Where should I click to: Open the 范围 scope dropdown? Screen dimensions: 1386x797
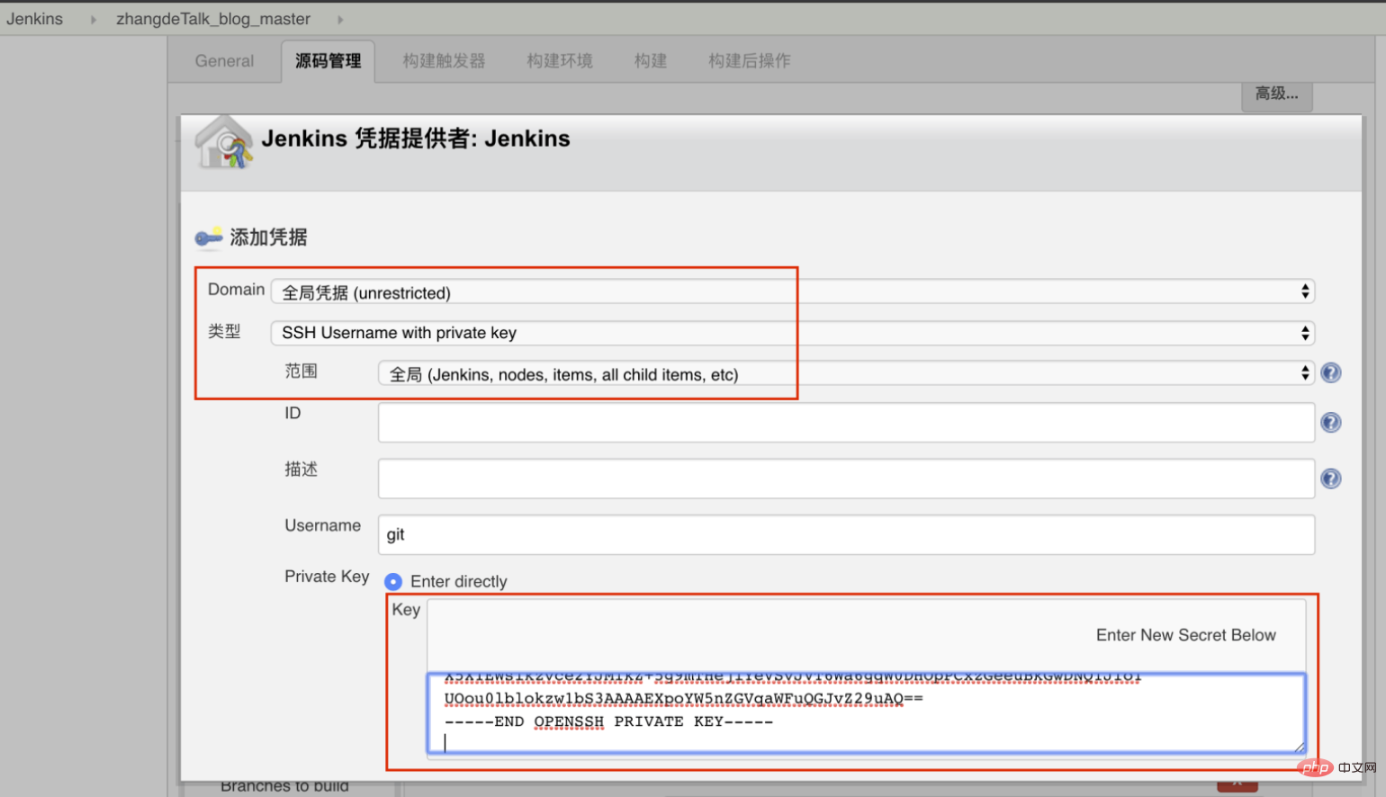click(846, 374)
